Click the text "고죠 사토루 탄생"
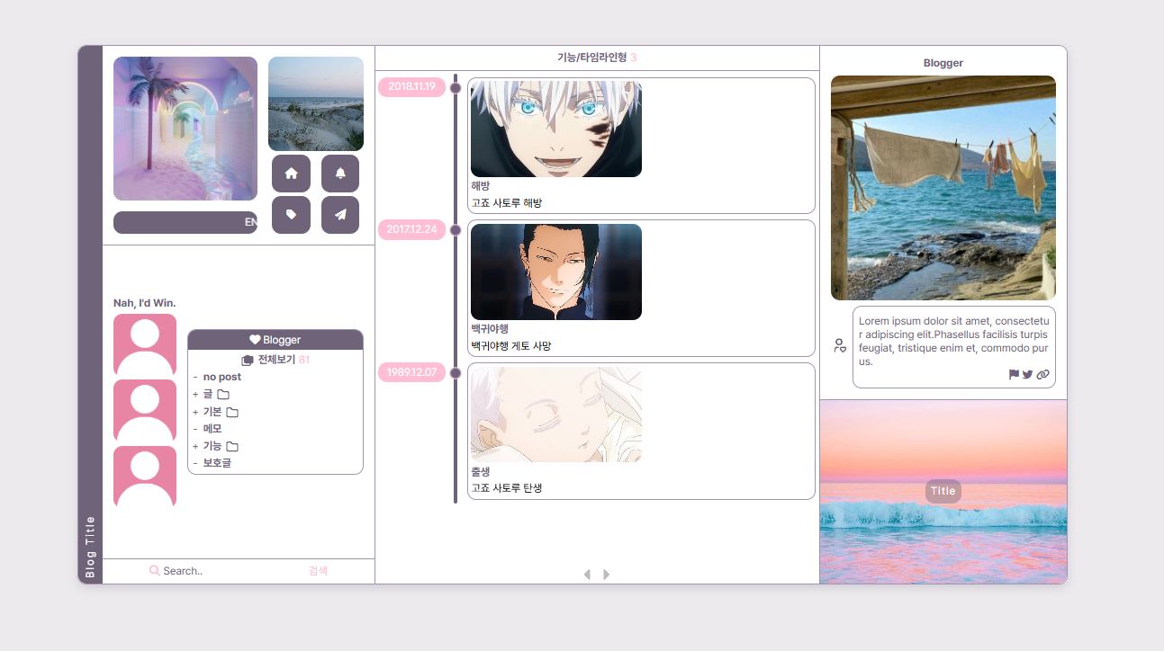Screen dimensions: 1164x651 coord(507,488)
